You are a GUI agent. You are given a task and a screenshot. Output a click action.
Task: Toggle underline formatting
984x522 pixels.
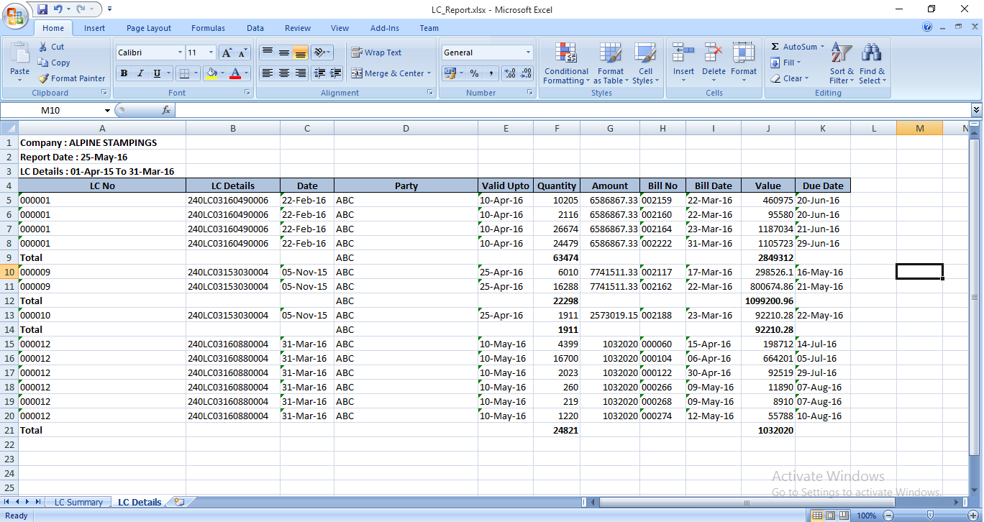pos(157,73)
